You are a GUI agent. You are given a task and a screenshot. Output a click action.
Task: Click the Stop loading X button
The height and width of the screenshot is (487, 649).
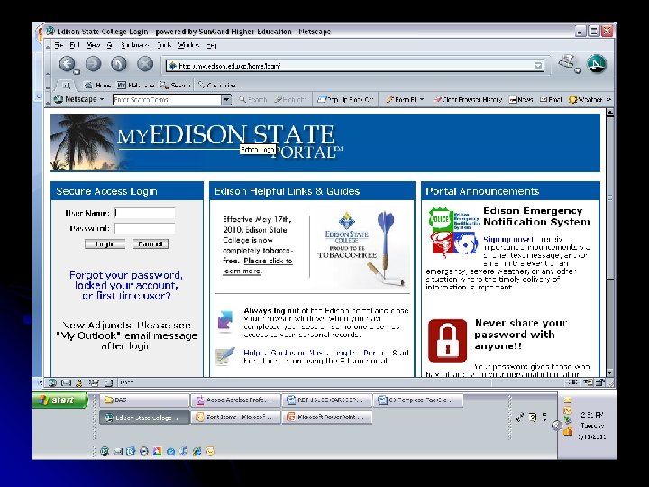click(145, 63)
